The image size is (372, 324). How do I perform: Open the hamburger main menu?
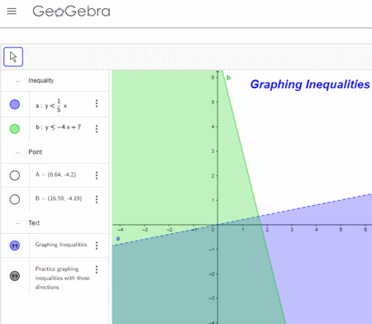tap(12, 12)
